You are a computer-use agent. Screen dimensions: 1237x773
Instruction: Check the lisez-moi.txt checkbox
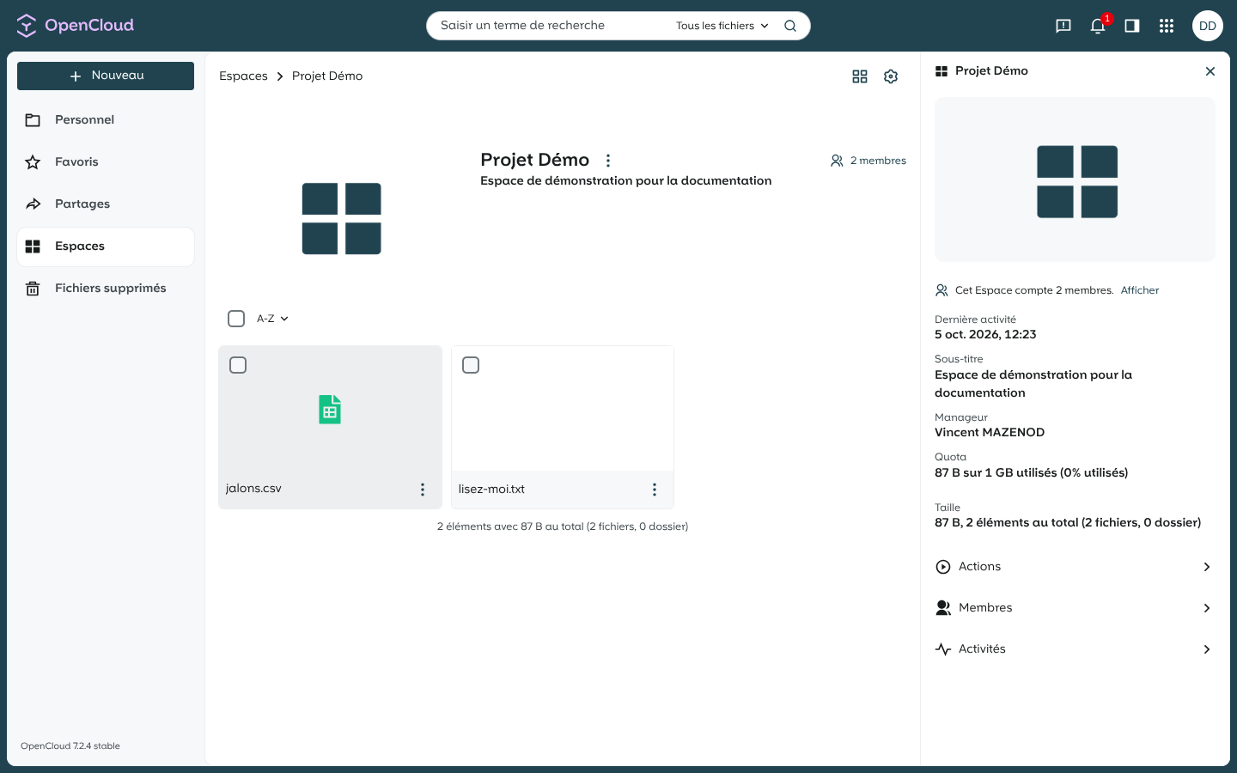tap(471, 365)
